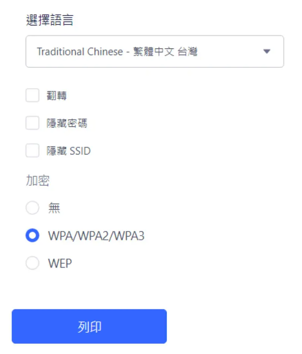Click the 翻轉 label text
This screenshot has height=354, width=302.
pos(57,95)
